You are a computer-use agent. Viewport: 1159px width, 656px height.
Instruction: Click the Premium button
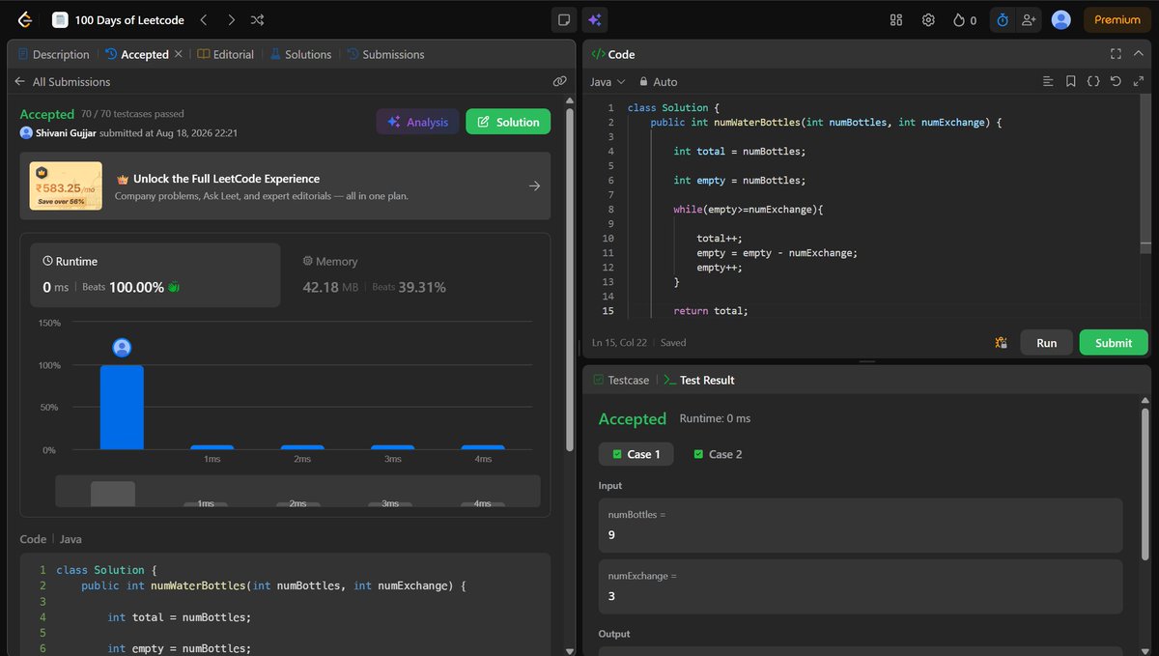pos(1117,19)
